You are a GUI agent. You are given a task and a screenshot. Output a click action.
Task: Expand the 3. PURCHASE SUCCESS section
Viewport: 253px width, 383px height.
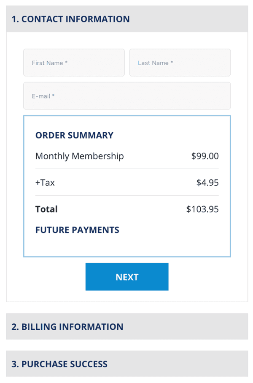[x=126, y=364]
